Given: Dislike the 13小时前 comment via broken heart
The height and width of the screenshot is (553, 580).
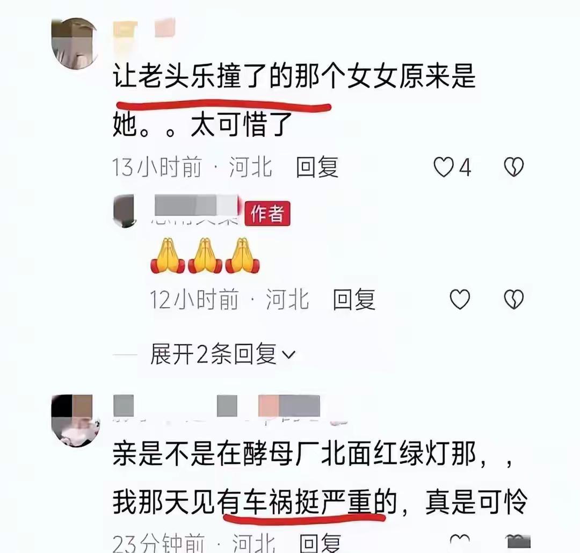Looking at the screenshot, I should point(514,167).
